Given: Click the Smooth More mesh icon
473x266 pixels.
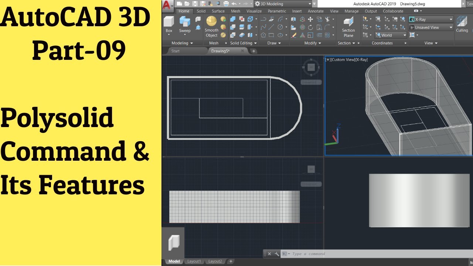Looking at the screenshot, I should 223,19.
